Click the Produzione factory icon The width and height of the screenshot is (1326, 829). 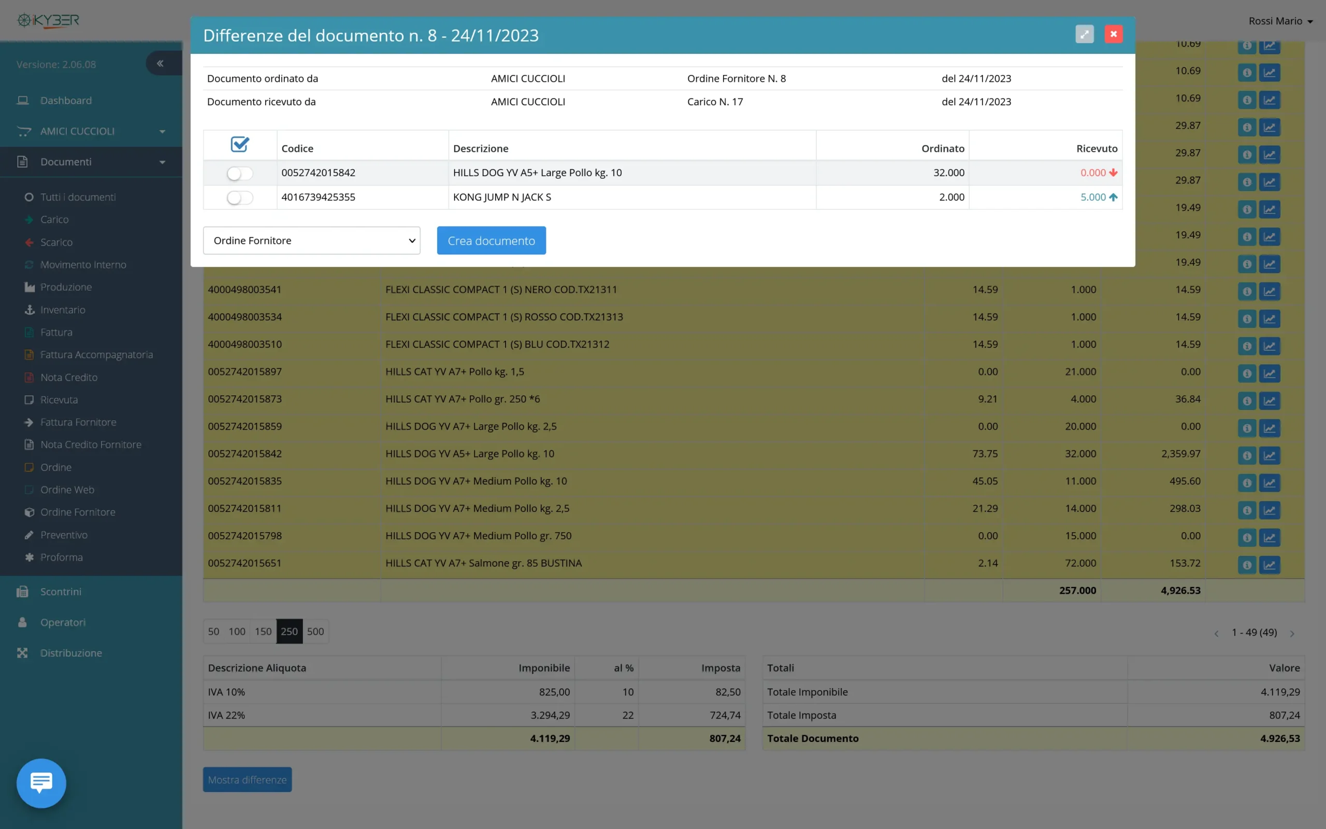click(x=30, y=287)
